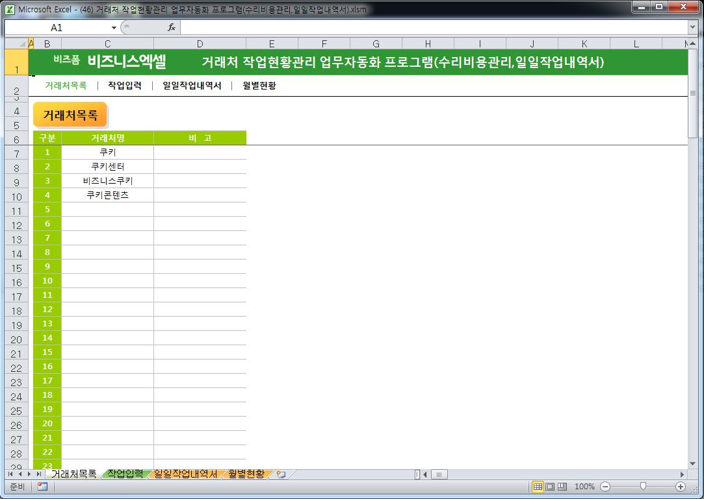Image resolution: width=704 pixels, height=499 pixels.
Task: Click the cell containing 쿠키콘텐츠
Action: pos(107,195)
